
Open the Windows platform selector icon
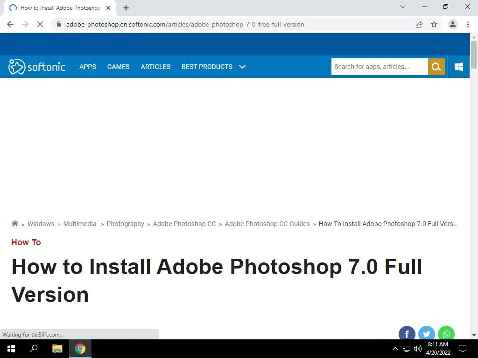pyautogui.click(x=459, y=67)
